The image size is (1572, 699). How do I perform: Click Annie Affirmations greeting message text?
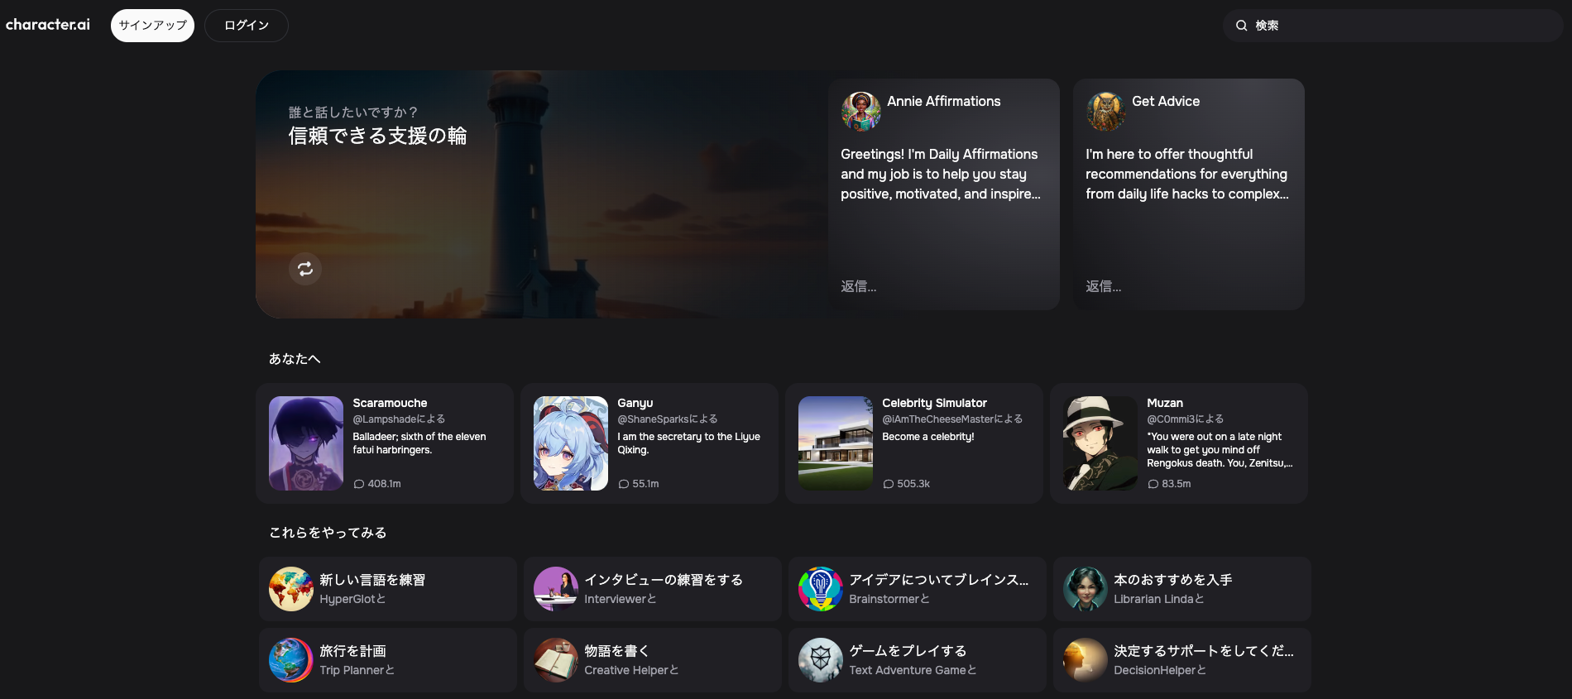point(941,174)
